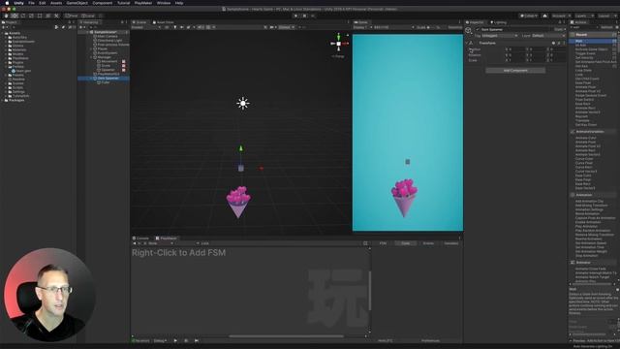
Task: Switch to the Console tab
Action: tap(140, 238)
